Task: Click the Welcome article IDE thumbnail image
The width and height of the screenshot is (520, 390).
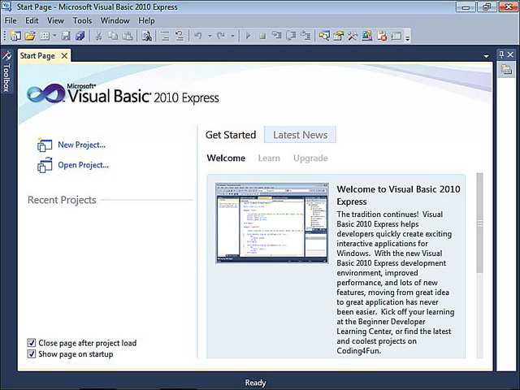Action: (272, 223)
